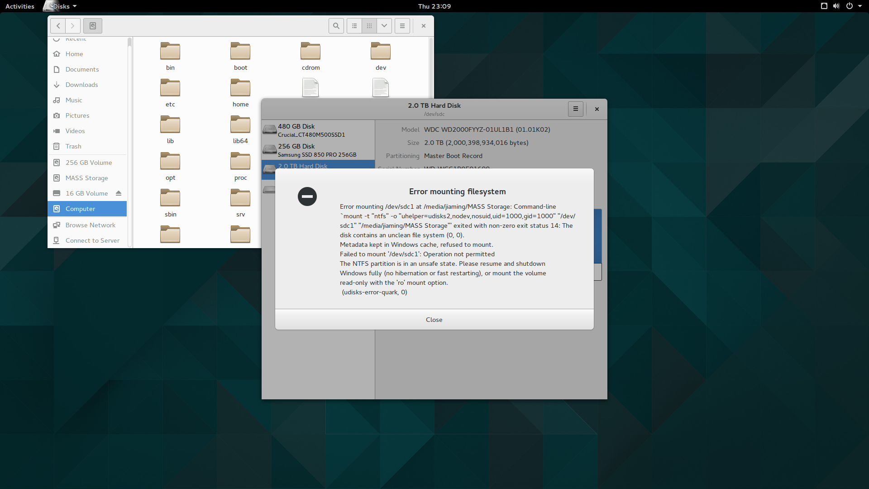
Task: Switch to grid view in Files
Action: (x=369, y=26)
